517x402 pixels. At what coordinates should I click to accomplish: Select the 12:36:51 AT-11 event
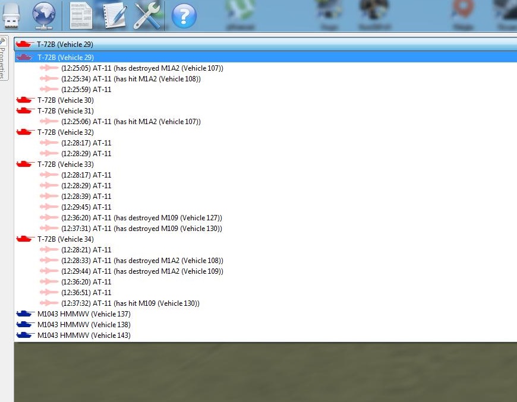pyautogui.click(x=86, y=293)
